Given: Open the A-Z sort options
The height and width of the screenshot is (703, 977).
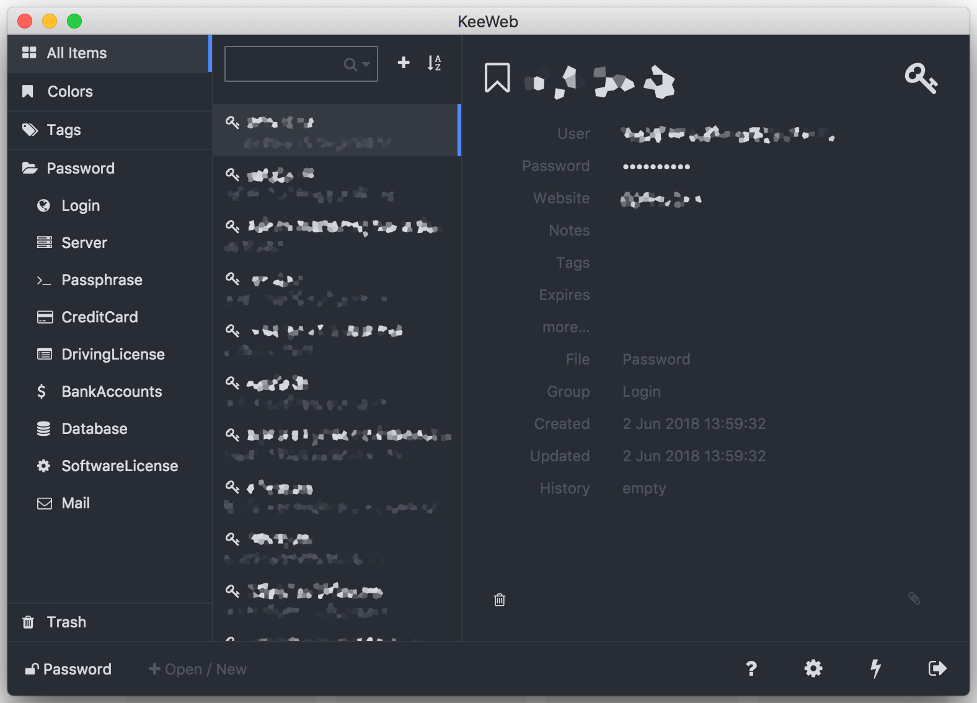Looking at the screenshot, I should (434, 63).
